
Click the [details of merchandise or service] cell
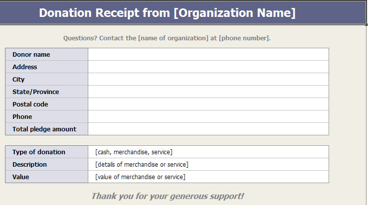click(x=208, y=165)
